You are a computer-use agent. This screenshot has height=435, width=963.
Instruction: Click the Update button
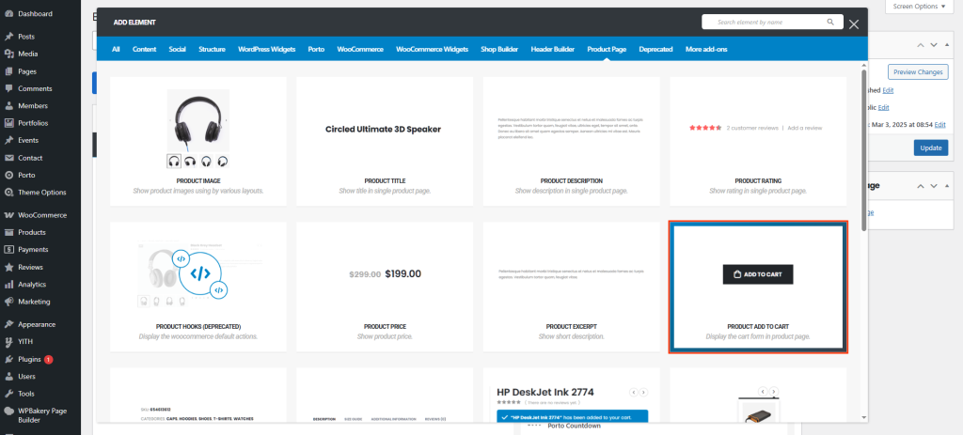coord(930,148)
